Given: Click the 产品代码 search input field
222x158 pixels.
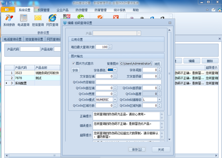Looking at the screenshot, I should click(30, 49).
